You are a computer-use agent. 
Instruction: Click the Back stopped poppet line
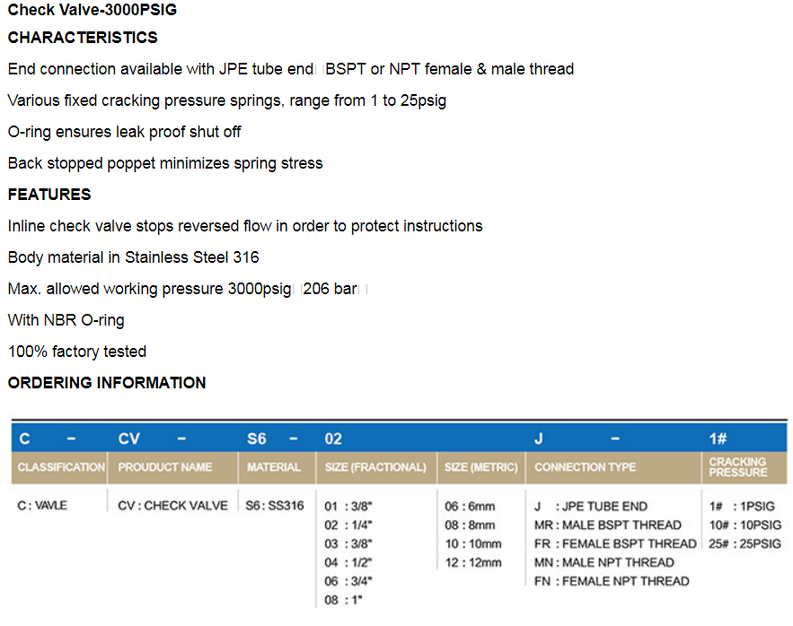point(165,163)
